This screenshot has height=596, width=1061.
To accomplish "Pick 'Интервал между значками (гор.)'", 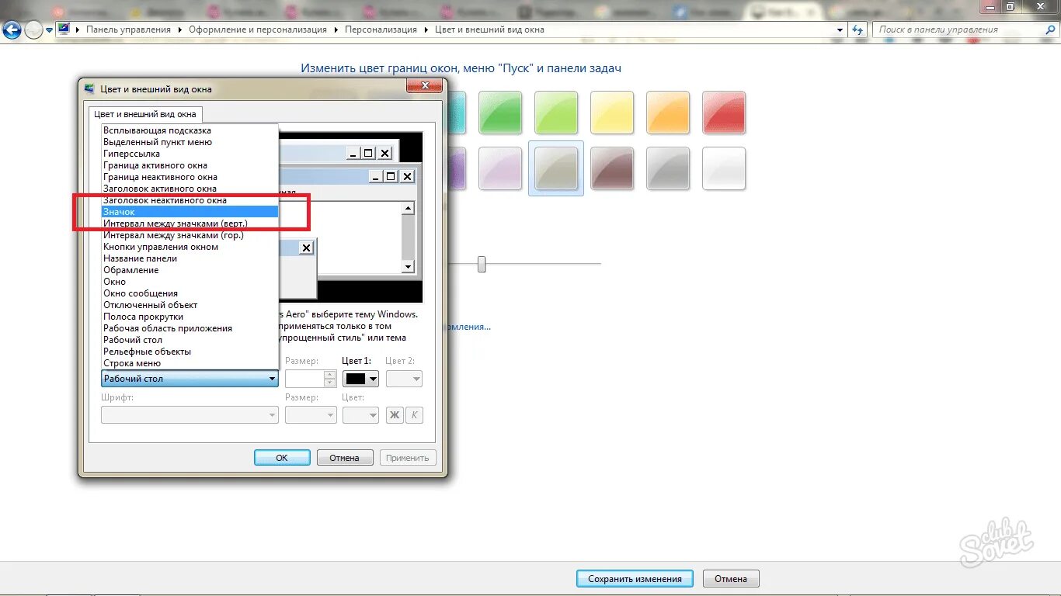I will (190, 235).
